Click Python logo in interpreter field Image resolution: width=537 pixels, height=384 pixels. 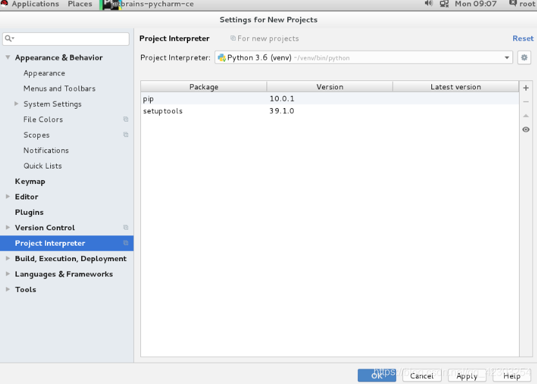221,57
